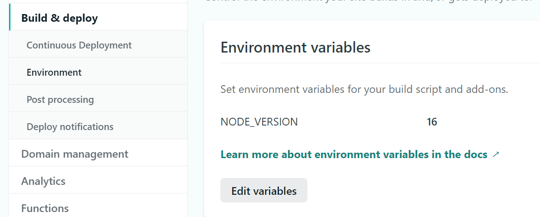The image size is (540, 217).
Task: Select the Environment sidebar item
Action: coord(54,72)
